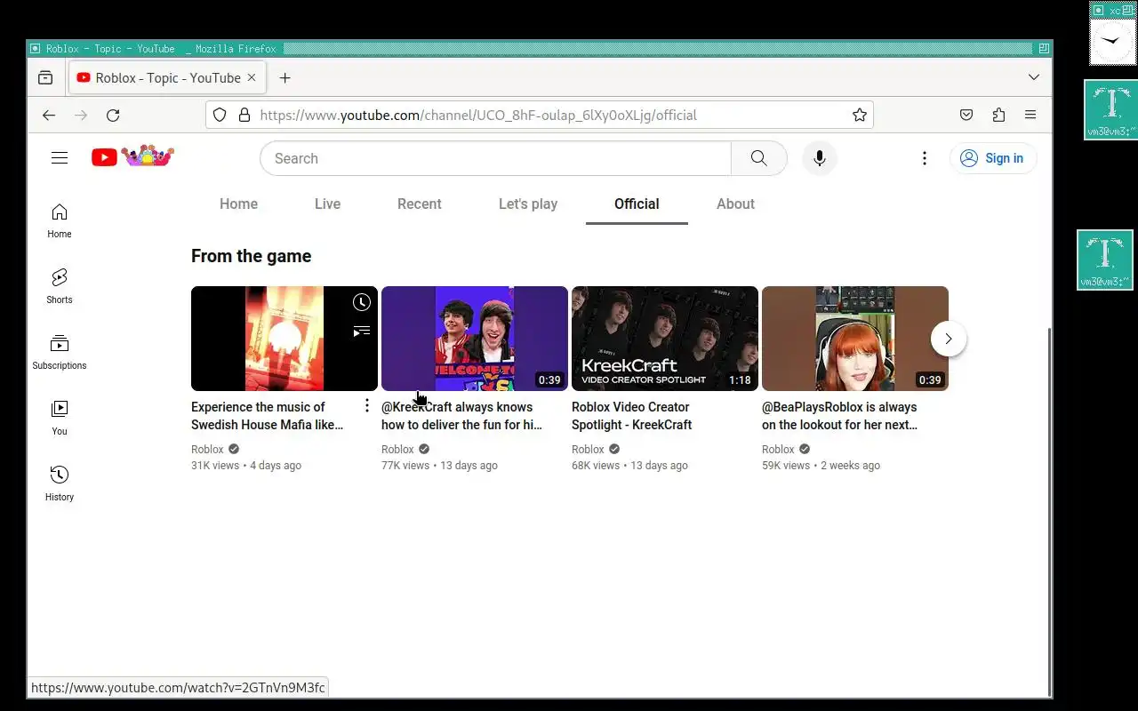Open the You section in sidebar

coord(60,418)
